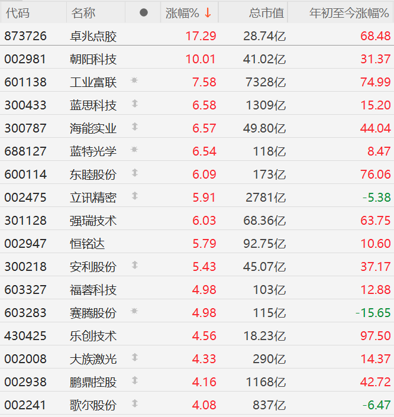Click year-to-date value 44.04
This screenshot has height=417, width=394.
[x=376, y=128]
